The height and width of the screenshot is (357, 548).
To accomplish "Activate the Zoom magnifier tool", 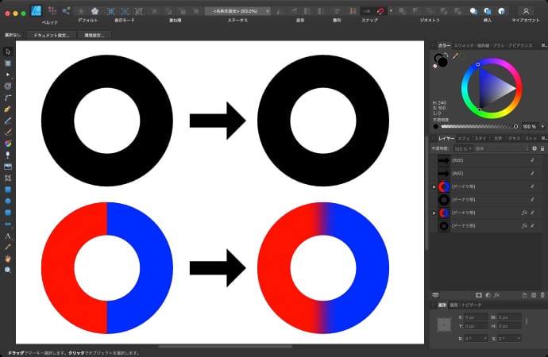I will tap(8, 270).
